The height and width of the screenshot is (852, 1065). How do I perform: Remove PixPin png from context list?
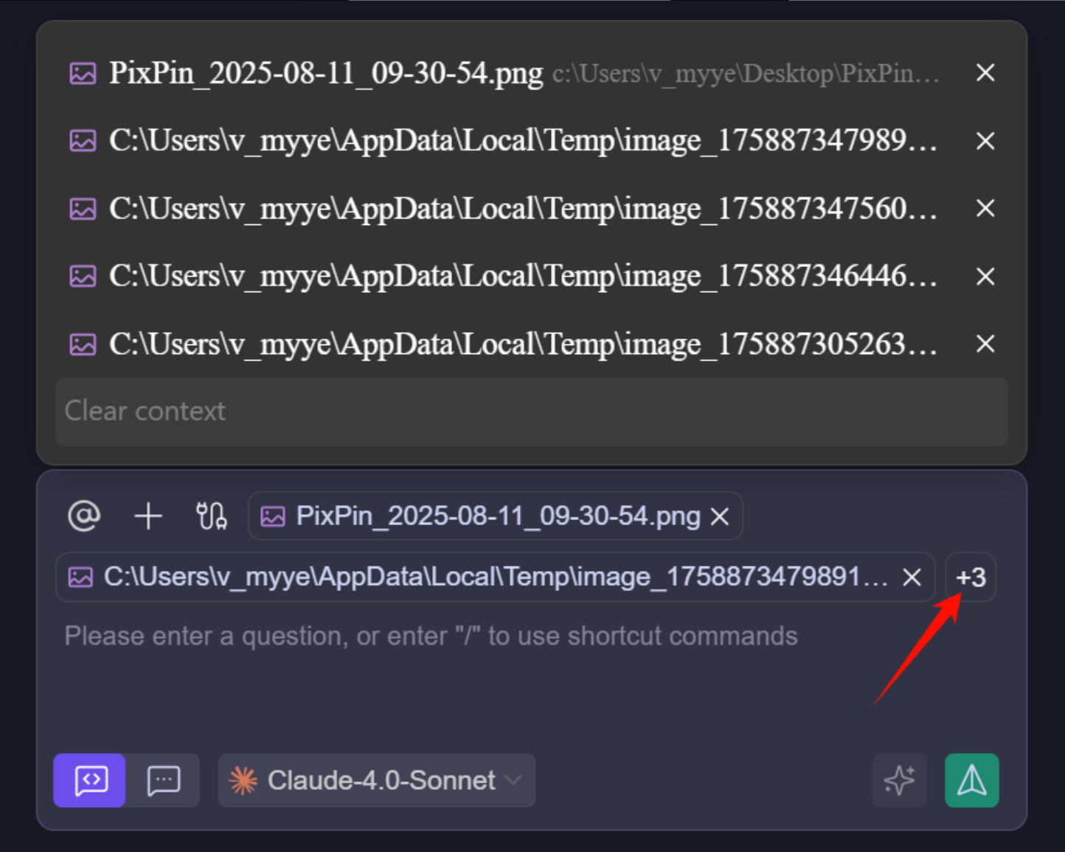pos(985,73)
